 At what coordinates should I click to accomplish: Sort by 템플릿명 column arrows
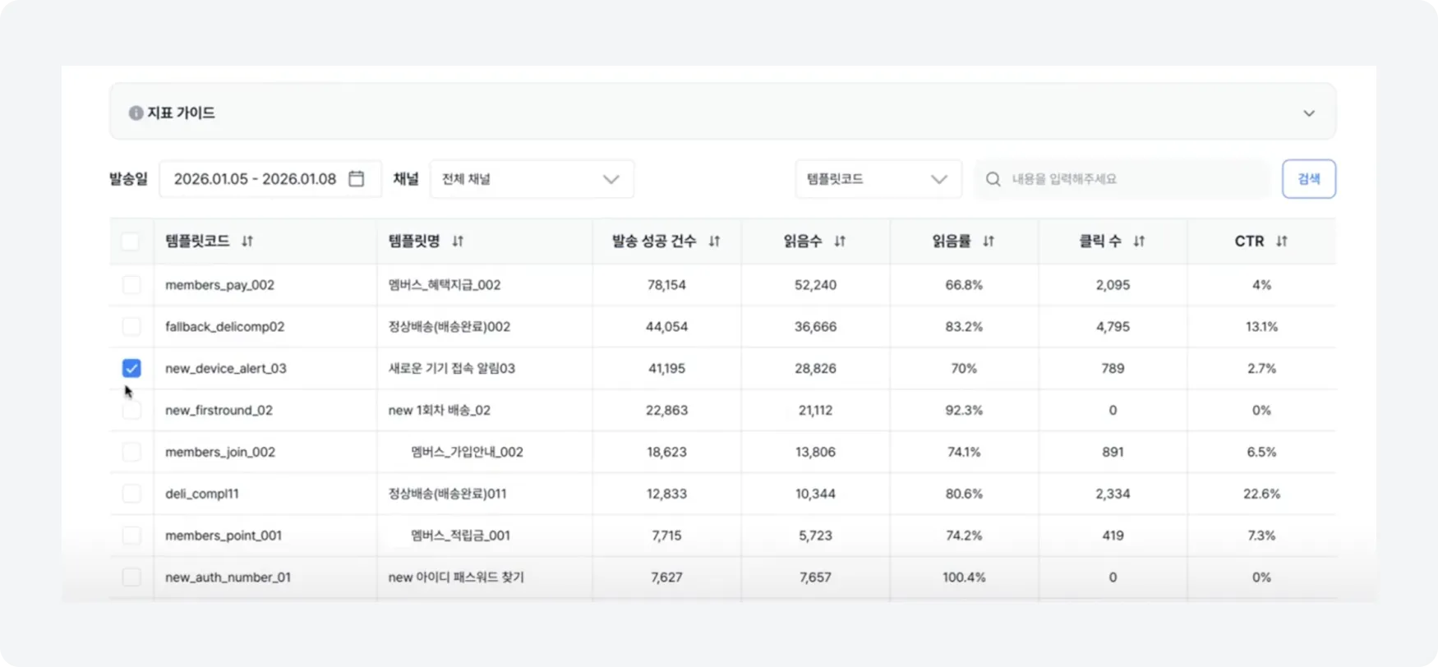coord(458,241)
